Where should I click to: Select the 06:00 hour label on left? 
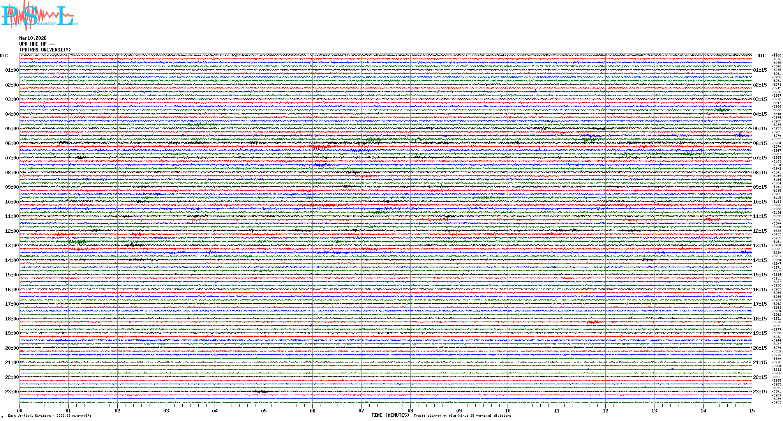coord(12,143)
